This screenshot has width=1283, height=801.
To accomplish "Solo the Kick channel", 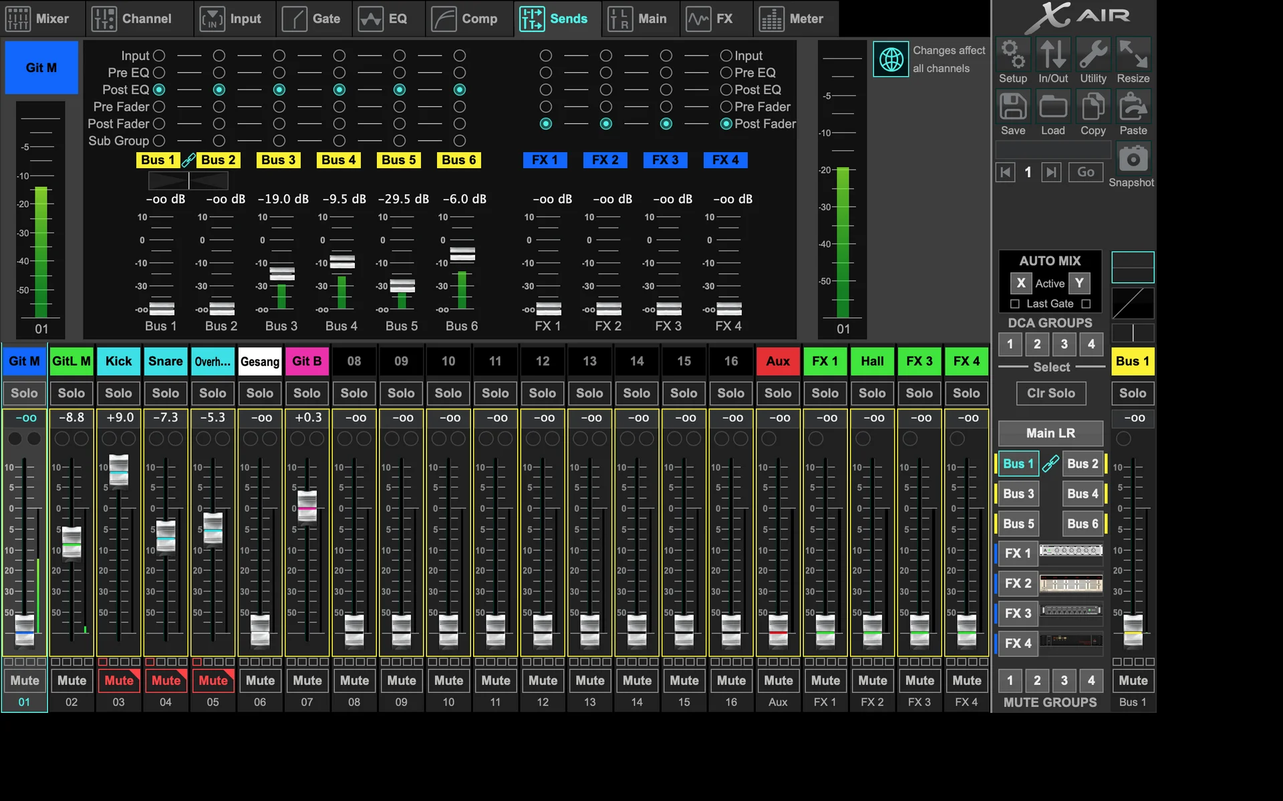I will coord(118,393).
